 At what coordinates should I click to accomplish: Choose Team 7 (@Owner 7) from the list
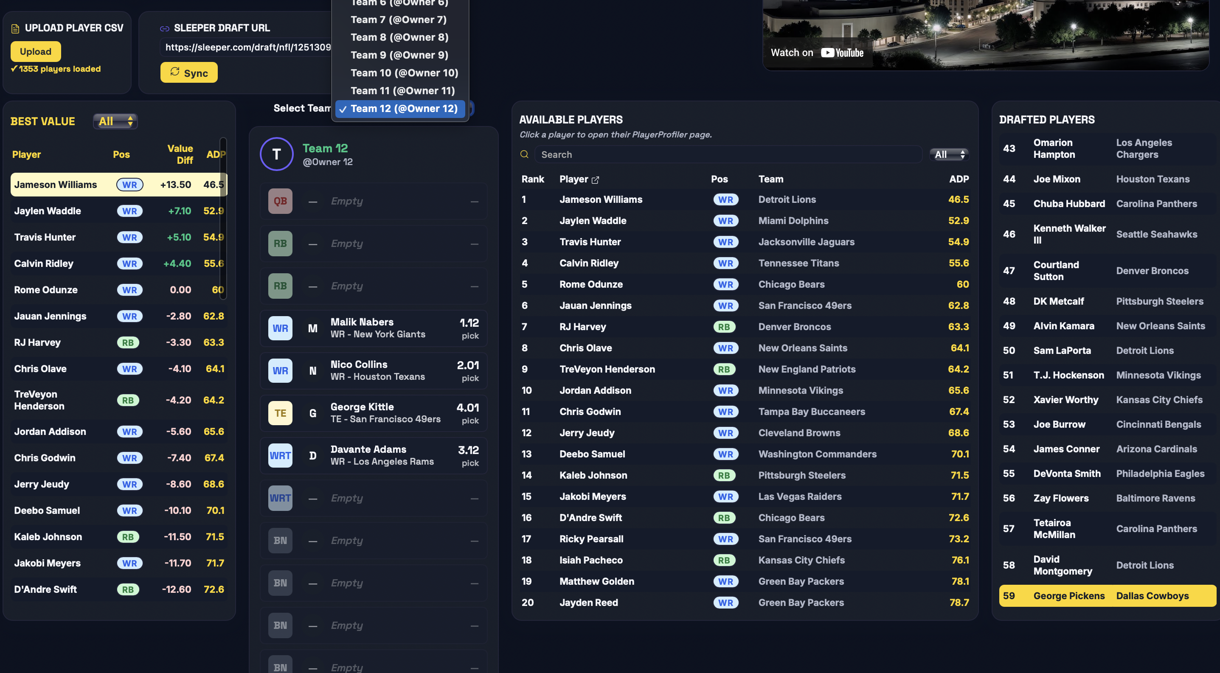(398, 20)
